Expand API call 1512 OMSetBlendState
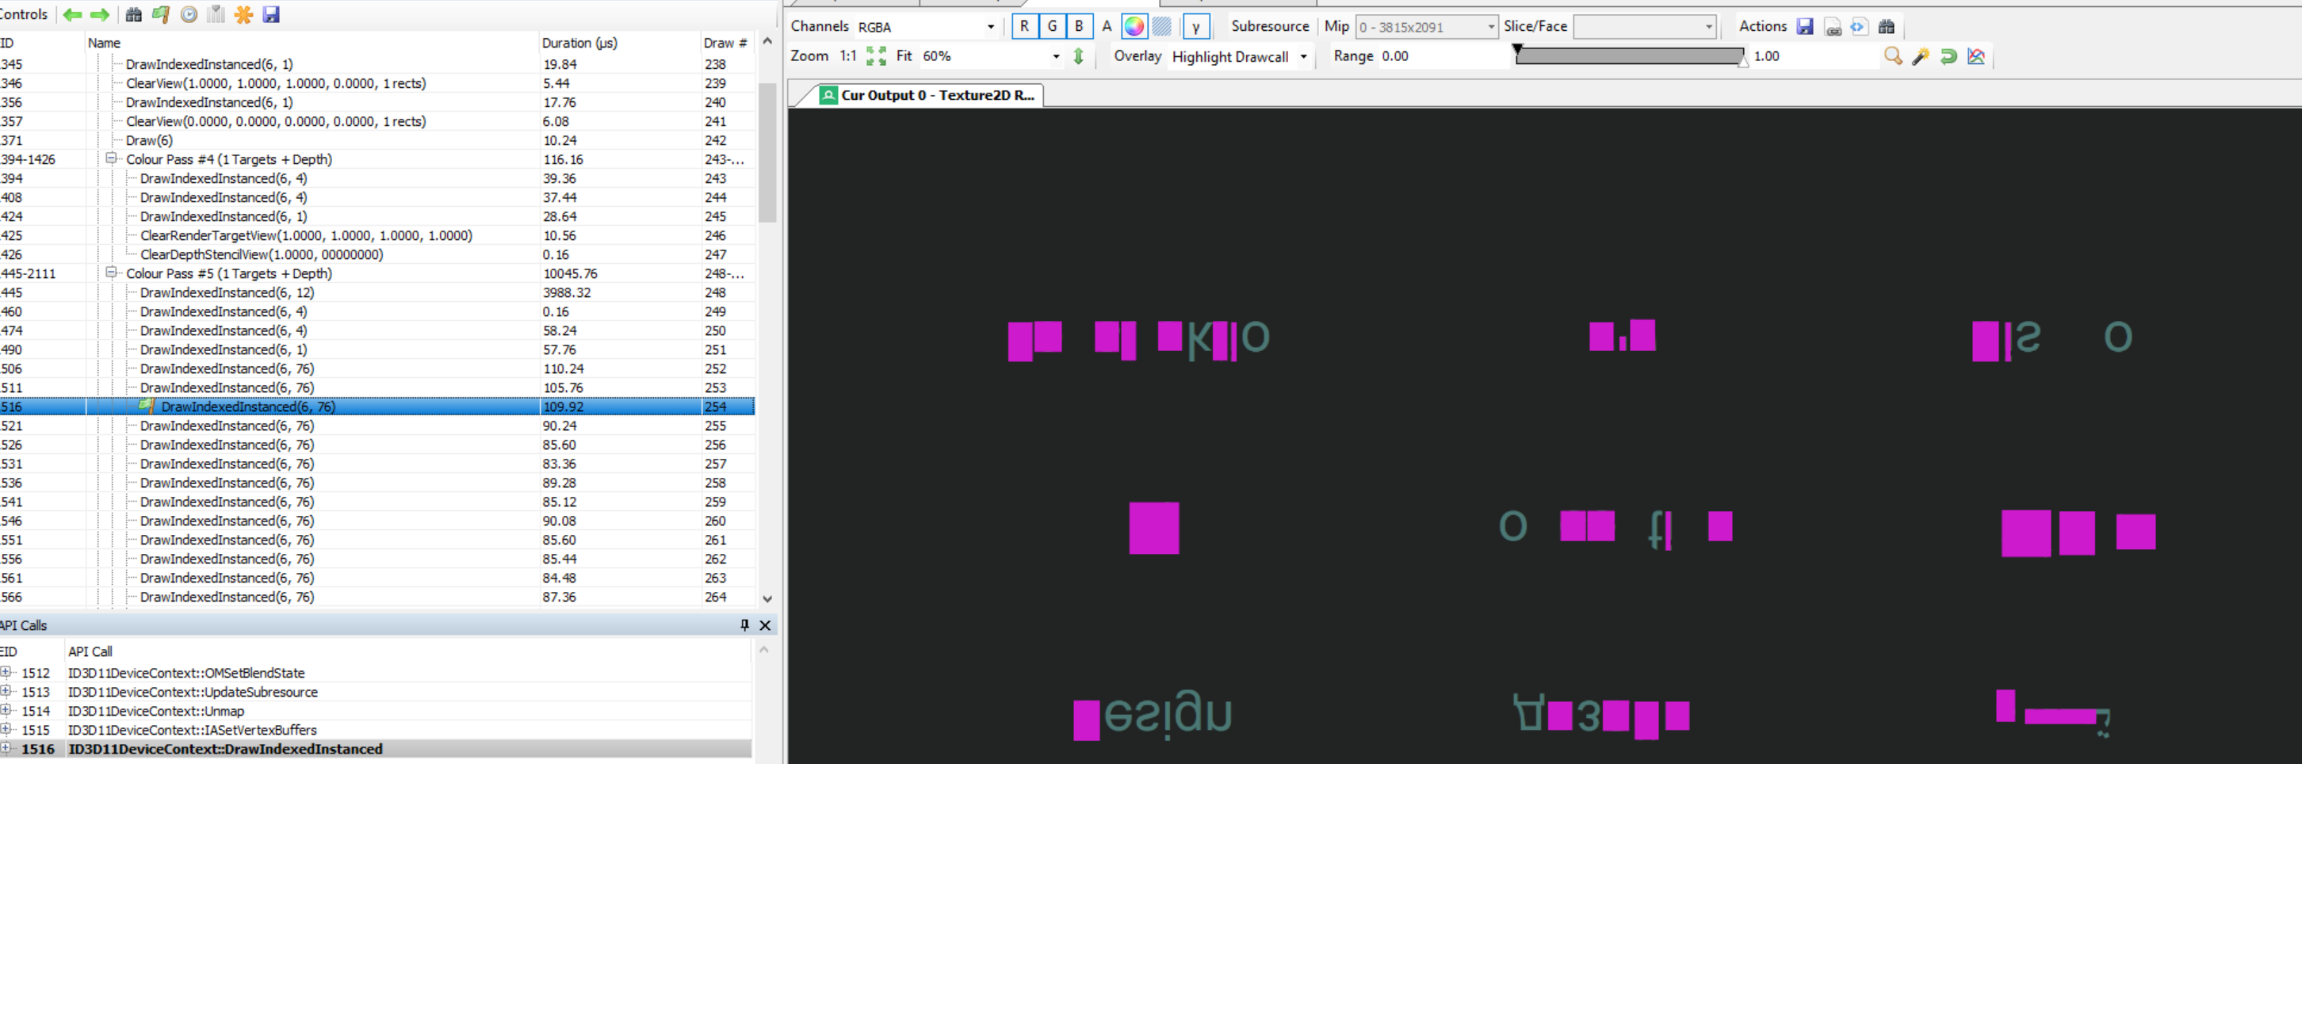Screen dimensions: 2302x1027 coord(6,673)
